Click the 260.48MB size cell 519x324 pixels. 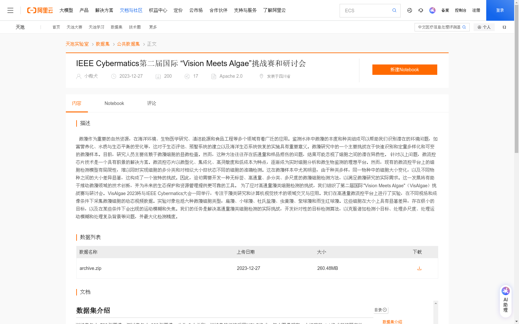pos(328,268)
